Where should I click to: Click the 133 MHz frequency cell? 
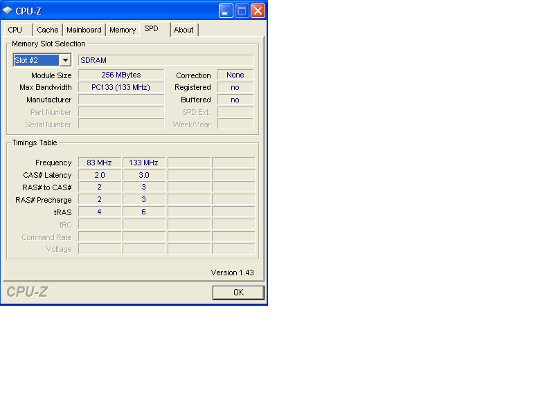[144, 163]
